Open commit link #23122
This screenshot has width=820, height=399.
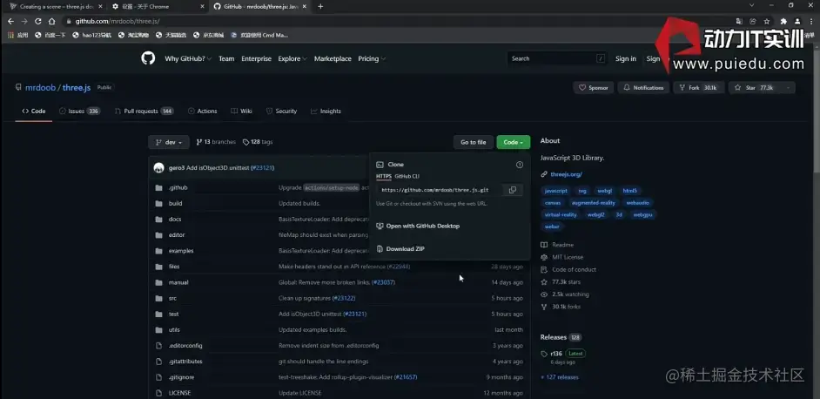pyautogui.click(x=344, y=298)
